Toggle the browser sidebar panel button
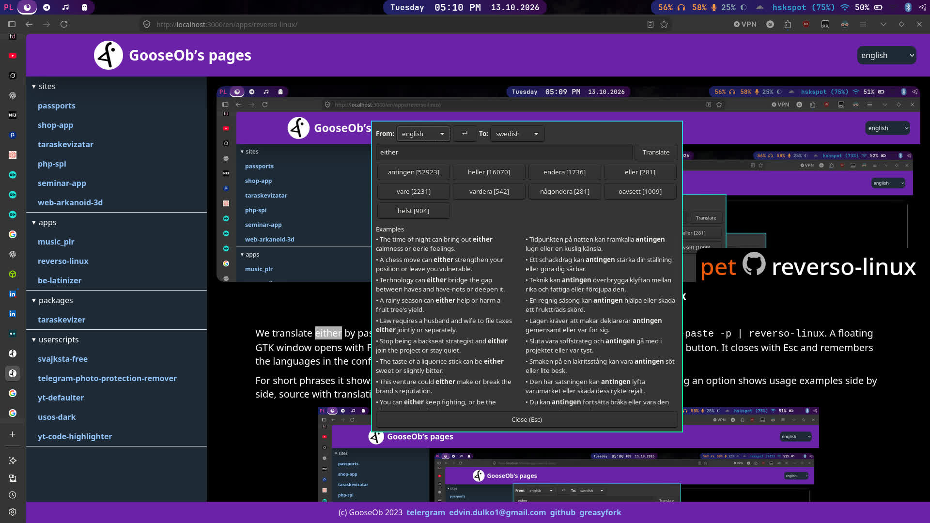This screenshot has width=930, height=523. coord(12,24)
